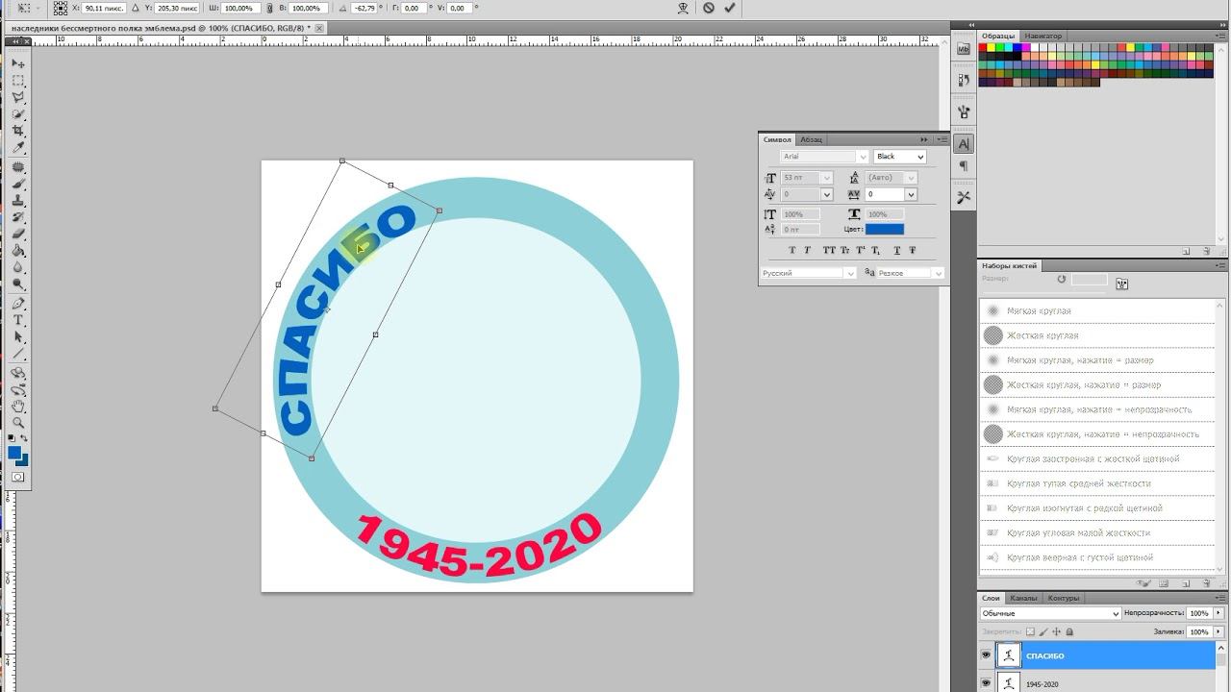Switch to the Каналы tab

point(1023,598)
